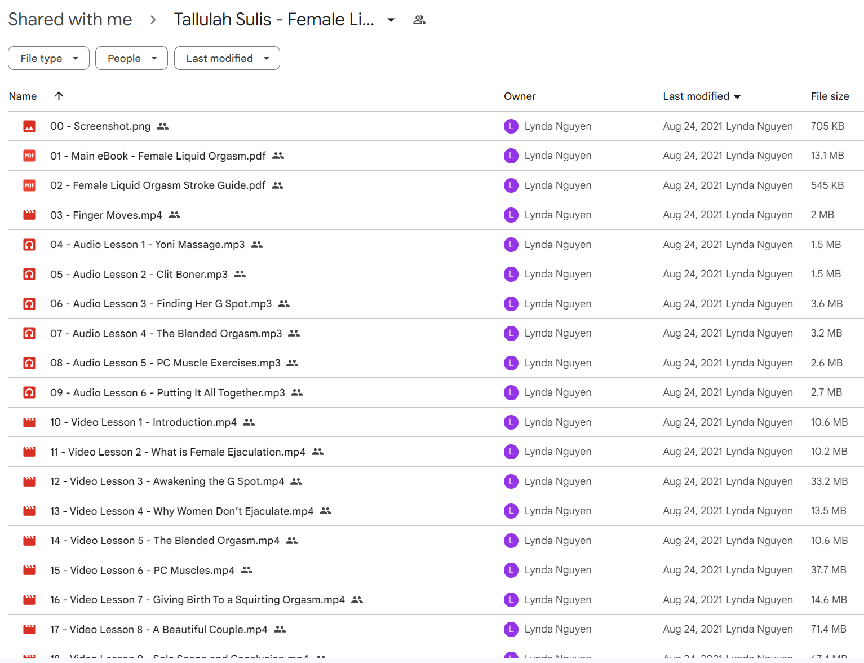This screenshot has height=663, width=864.
Task: Click audio icon for 06 - Audio Lesson 3
Action: (x=29, y=304)
